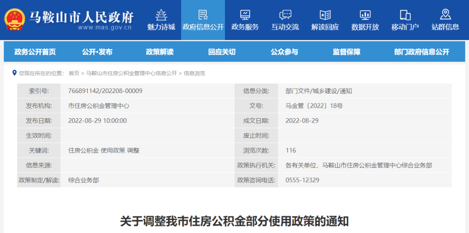Click the 互动交流 chat bubble icon
The height and width of the screenshot is (233, 469).
[285, 15]
